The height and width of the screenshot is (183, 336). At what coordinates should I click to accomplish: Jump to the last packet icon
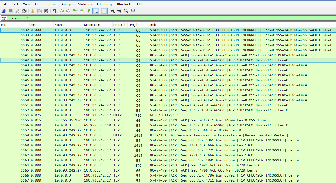point(88,11)
